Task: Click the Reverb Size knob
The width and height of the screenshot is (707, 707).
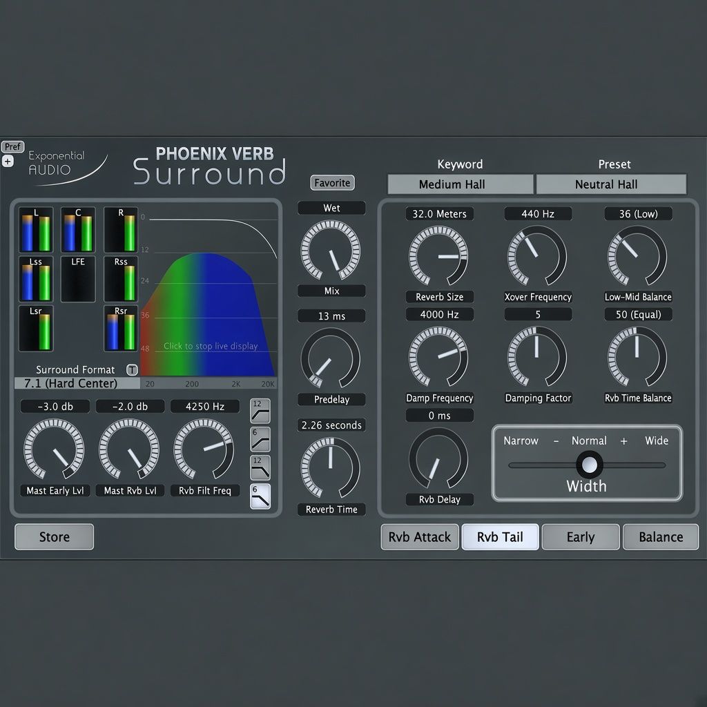Action: (x=438, y=255)
